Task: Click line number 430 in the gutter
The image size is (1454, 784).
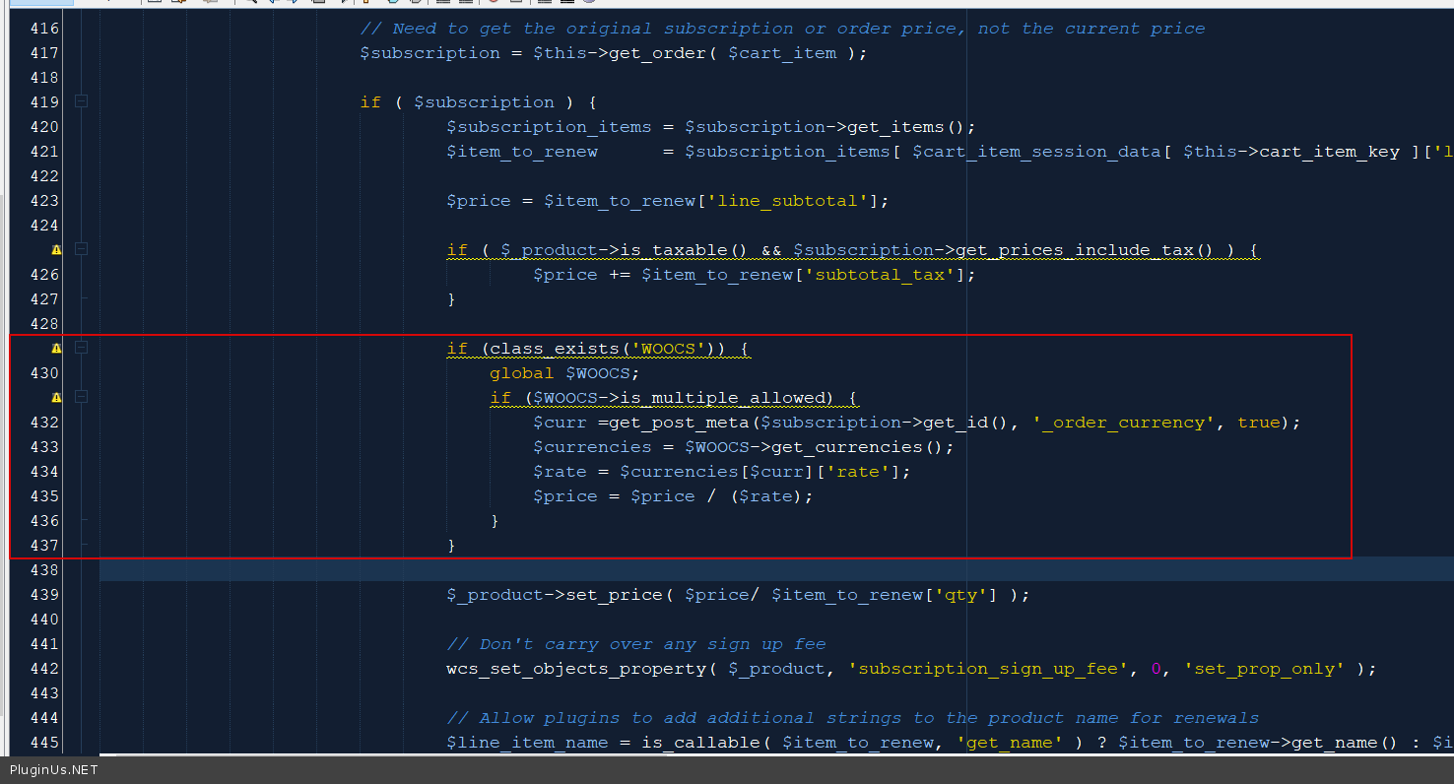Action: (44, 373)
